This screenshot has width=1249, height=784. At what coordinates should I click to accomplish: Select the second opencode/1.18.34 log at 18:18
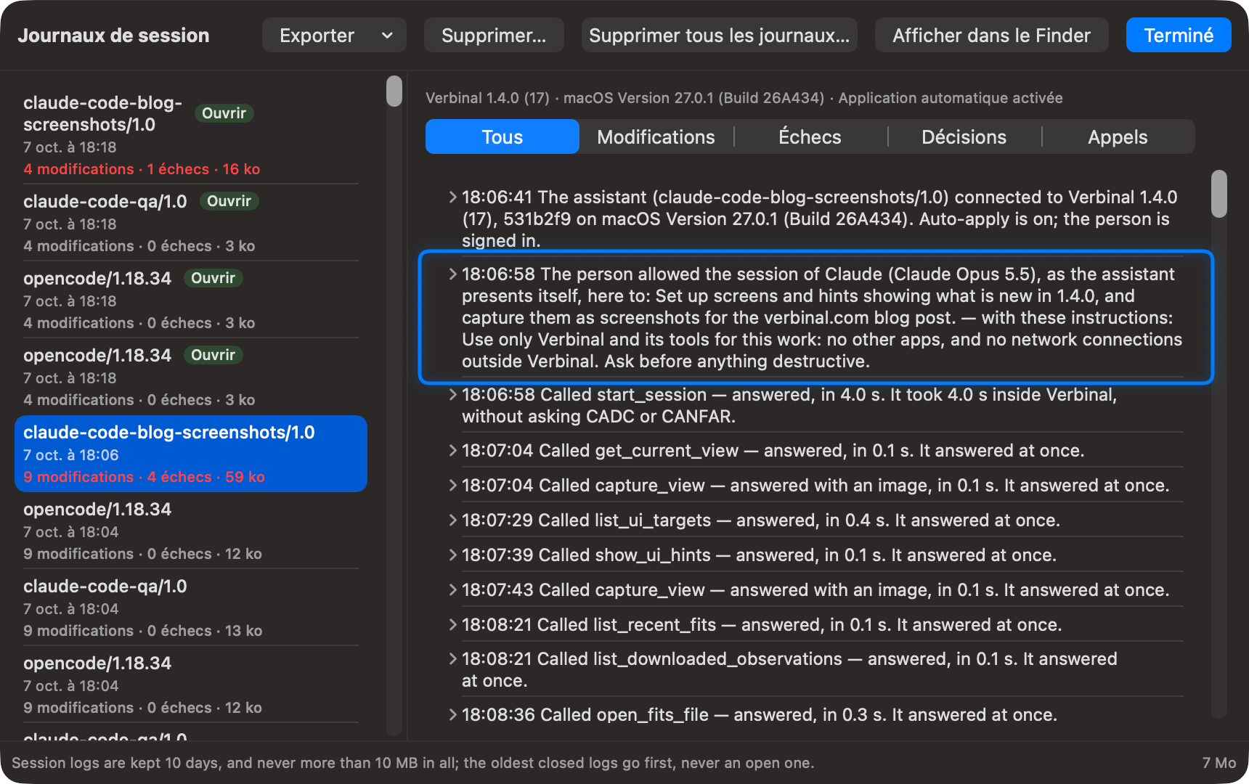(x=190, y=377)
